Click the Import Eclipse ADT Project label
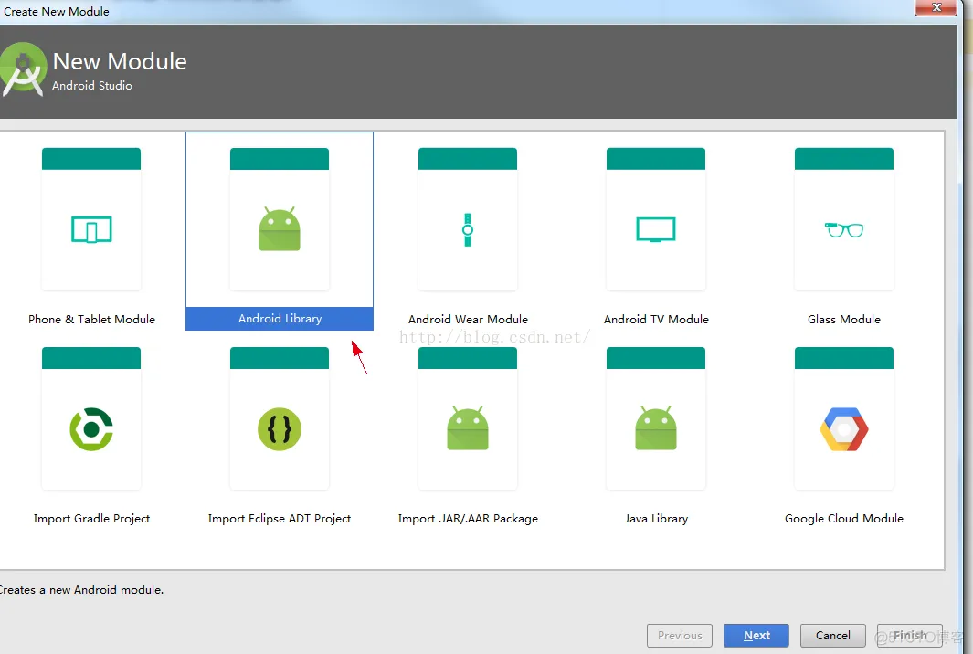The width and height of the screenshot is (973, 654). (x=280, y=519)
